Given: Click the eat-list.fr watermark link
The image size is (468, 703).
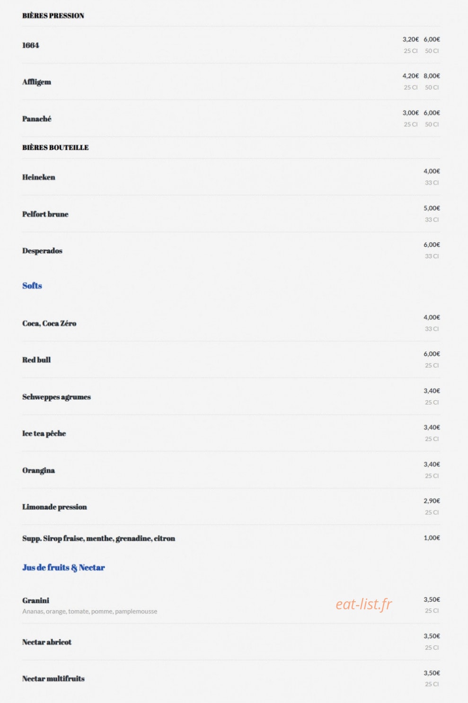Looking at the screenshot, I should click(x=364, y=604).
